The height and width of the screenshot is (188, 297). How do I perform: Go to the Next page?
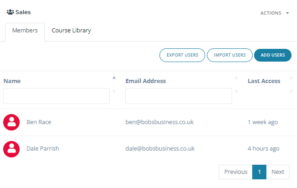click(278, 172)
